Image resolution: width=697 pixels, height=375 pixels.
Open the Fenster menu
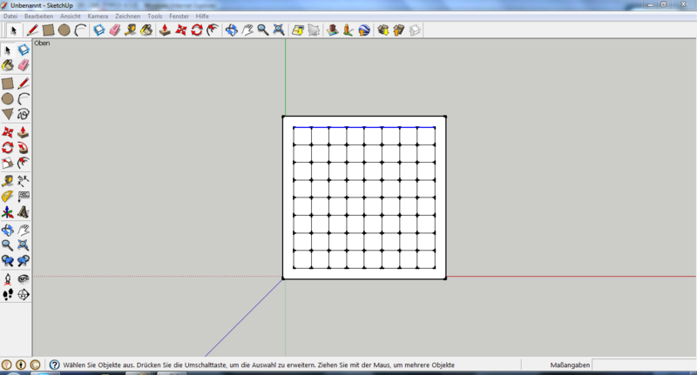point(180,17)
